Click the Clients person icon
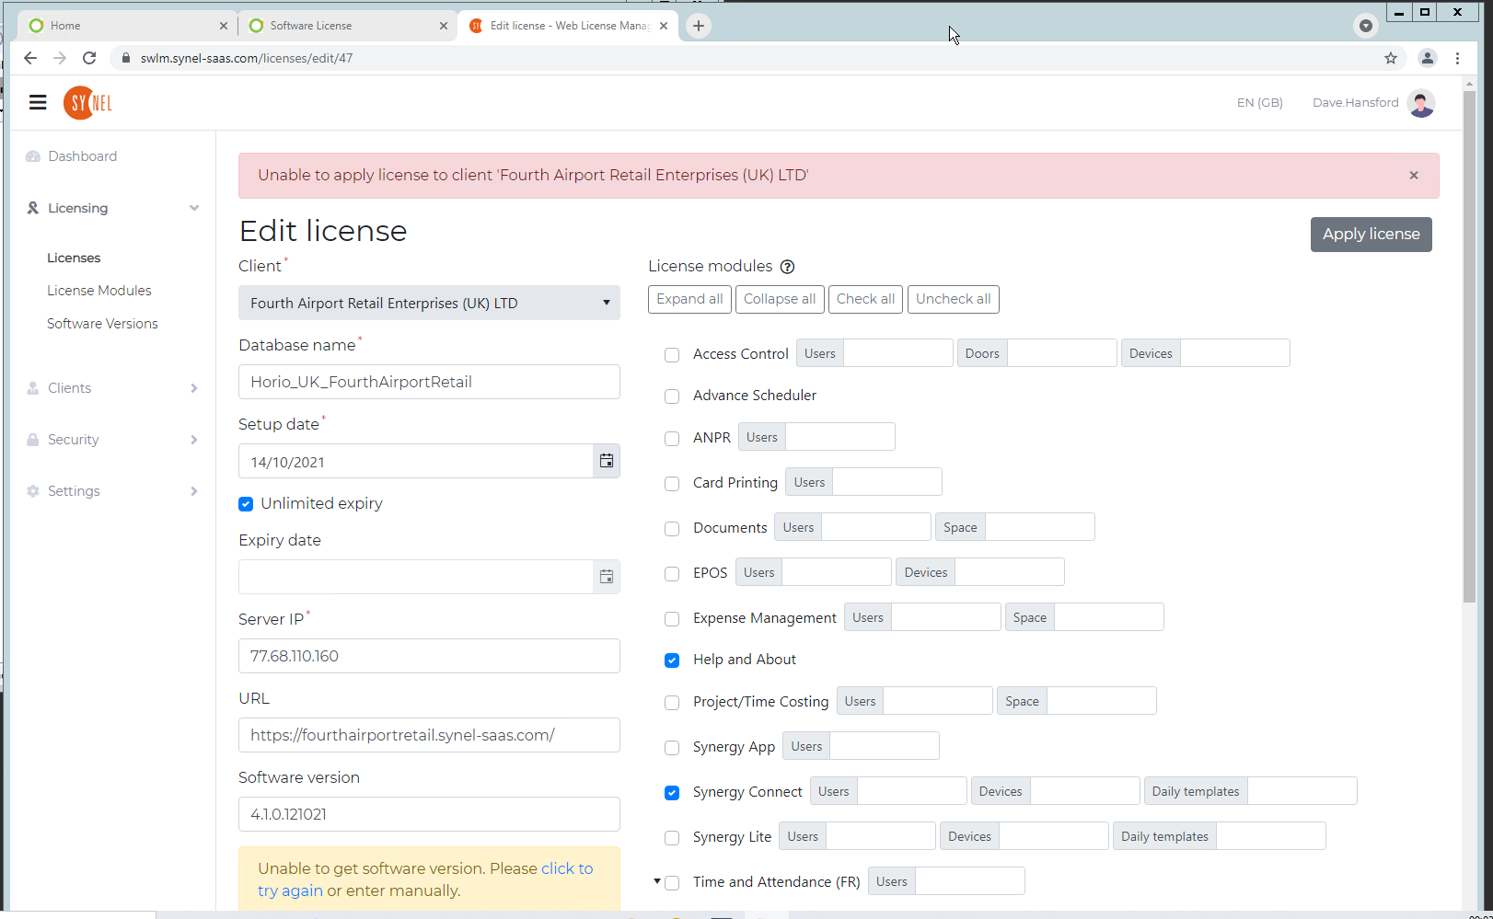 [33, 388]
